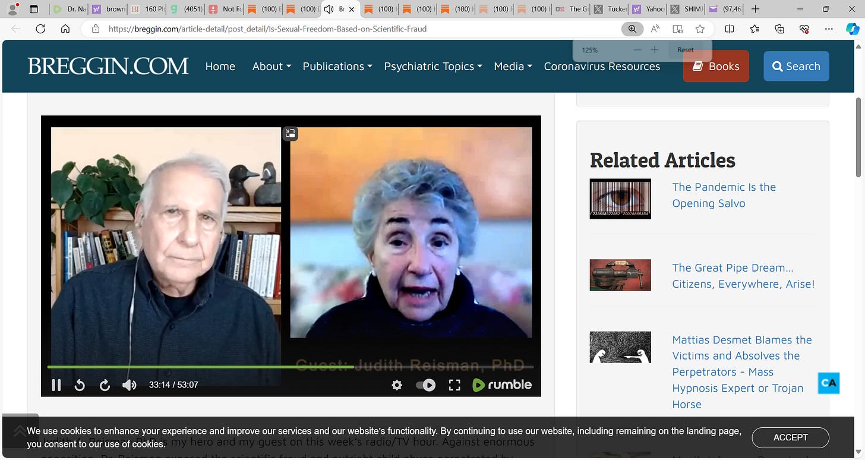Accept the cookies consent banner

click(x=790, y=437)
